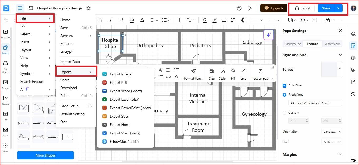Open the Templates sidebar panel
Image resolution: width=359 pixels, height=165 pixels.
(6, 34)
